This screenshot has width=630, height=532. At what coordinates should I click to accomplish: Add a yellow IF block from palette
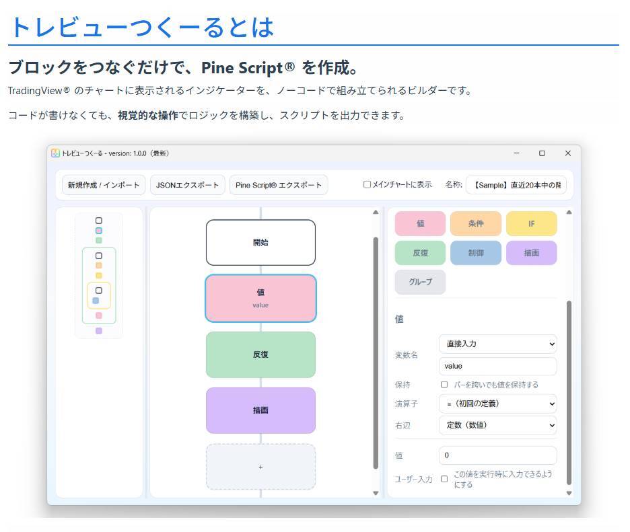(x=532, y=224)
